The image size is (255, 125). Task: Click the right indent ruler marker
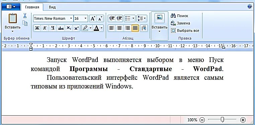224,47
